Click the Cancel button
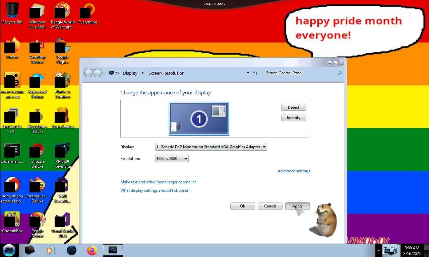Viewport: 429px width, 257px height. click(x=270, y=206)
